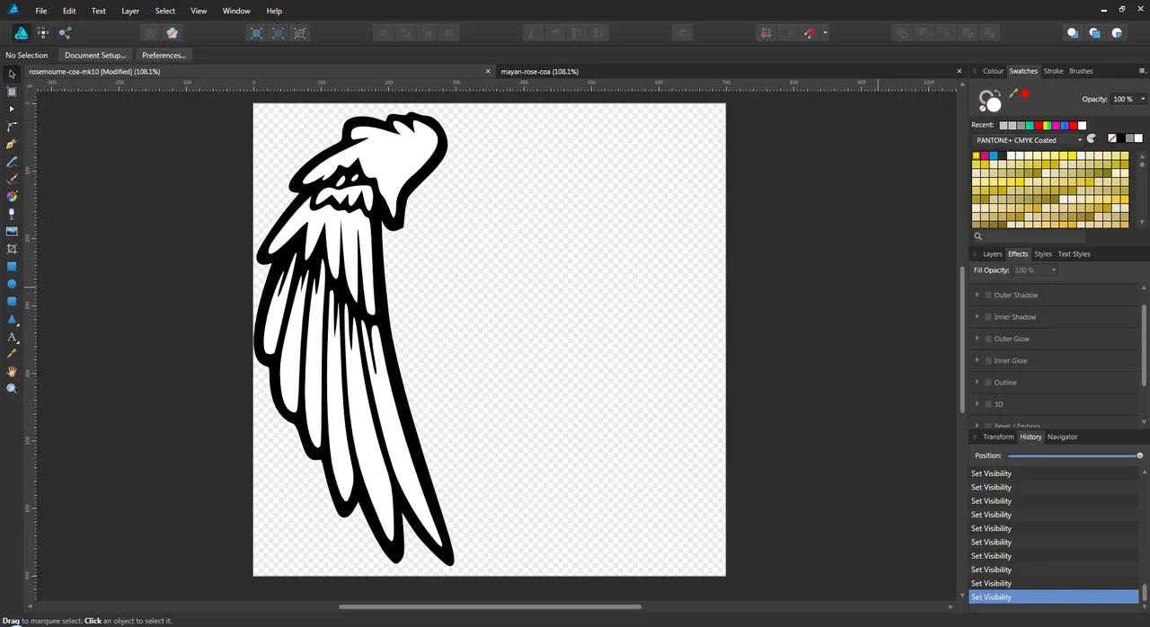Select the Artistic Text tool
This screenshot has height=627, width=1150.
(x=12, y=337)
